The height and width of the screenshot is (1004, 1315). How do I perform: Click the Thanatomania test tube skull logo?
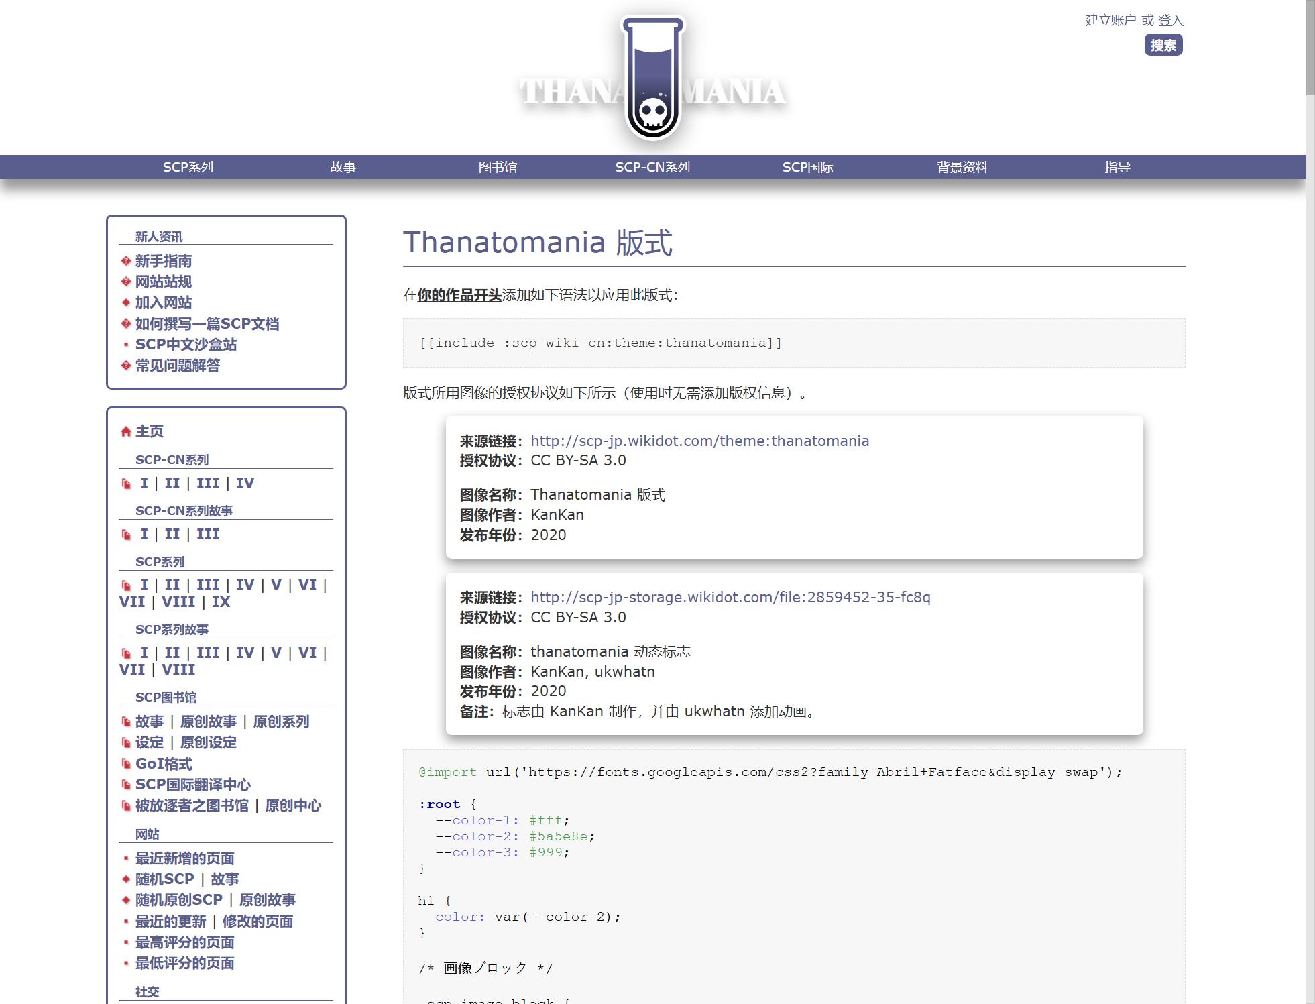(652, 78)
